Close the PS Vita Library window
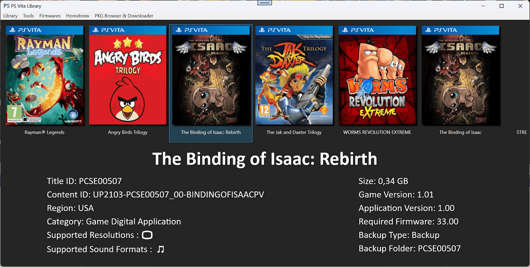 click(x=521, y=6)
